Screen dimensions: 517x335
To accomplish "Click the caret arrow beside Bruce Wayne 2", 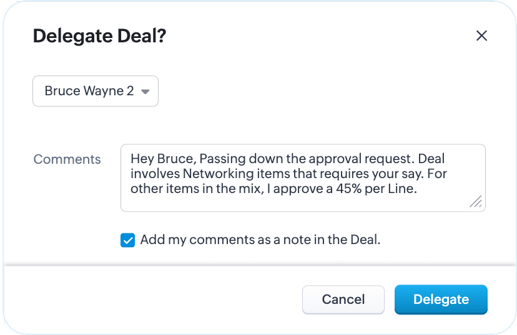I will click(145, 92).
